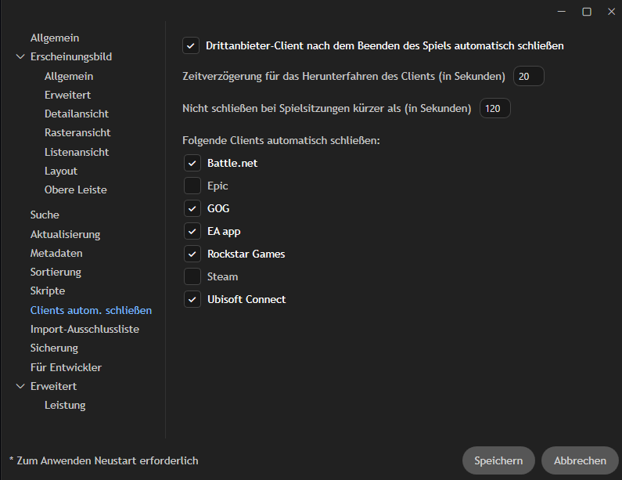The width and height of the screenshot is (622, 480).
Task: Maximize the settings window
Action: [587, 12]
